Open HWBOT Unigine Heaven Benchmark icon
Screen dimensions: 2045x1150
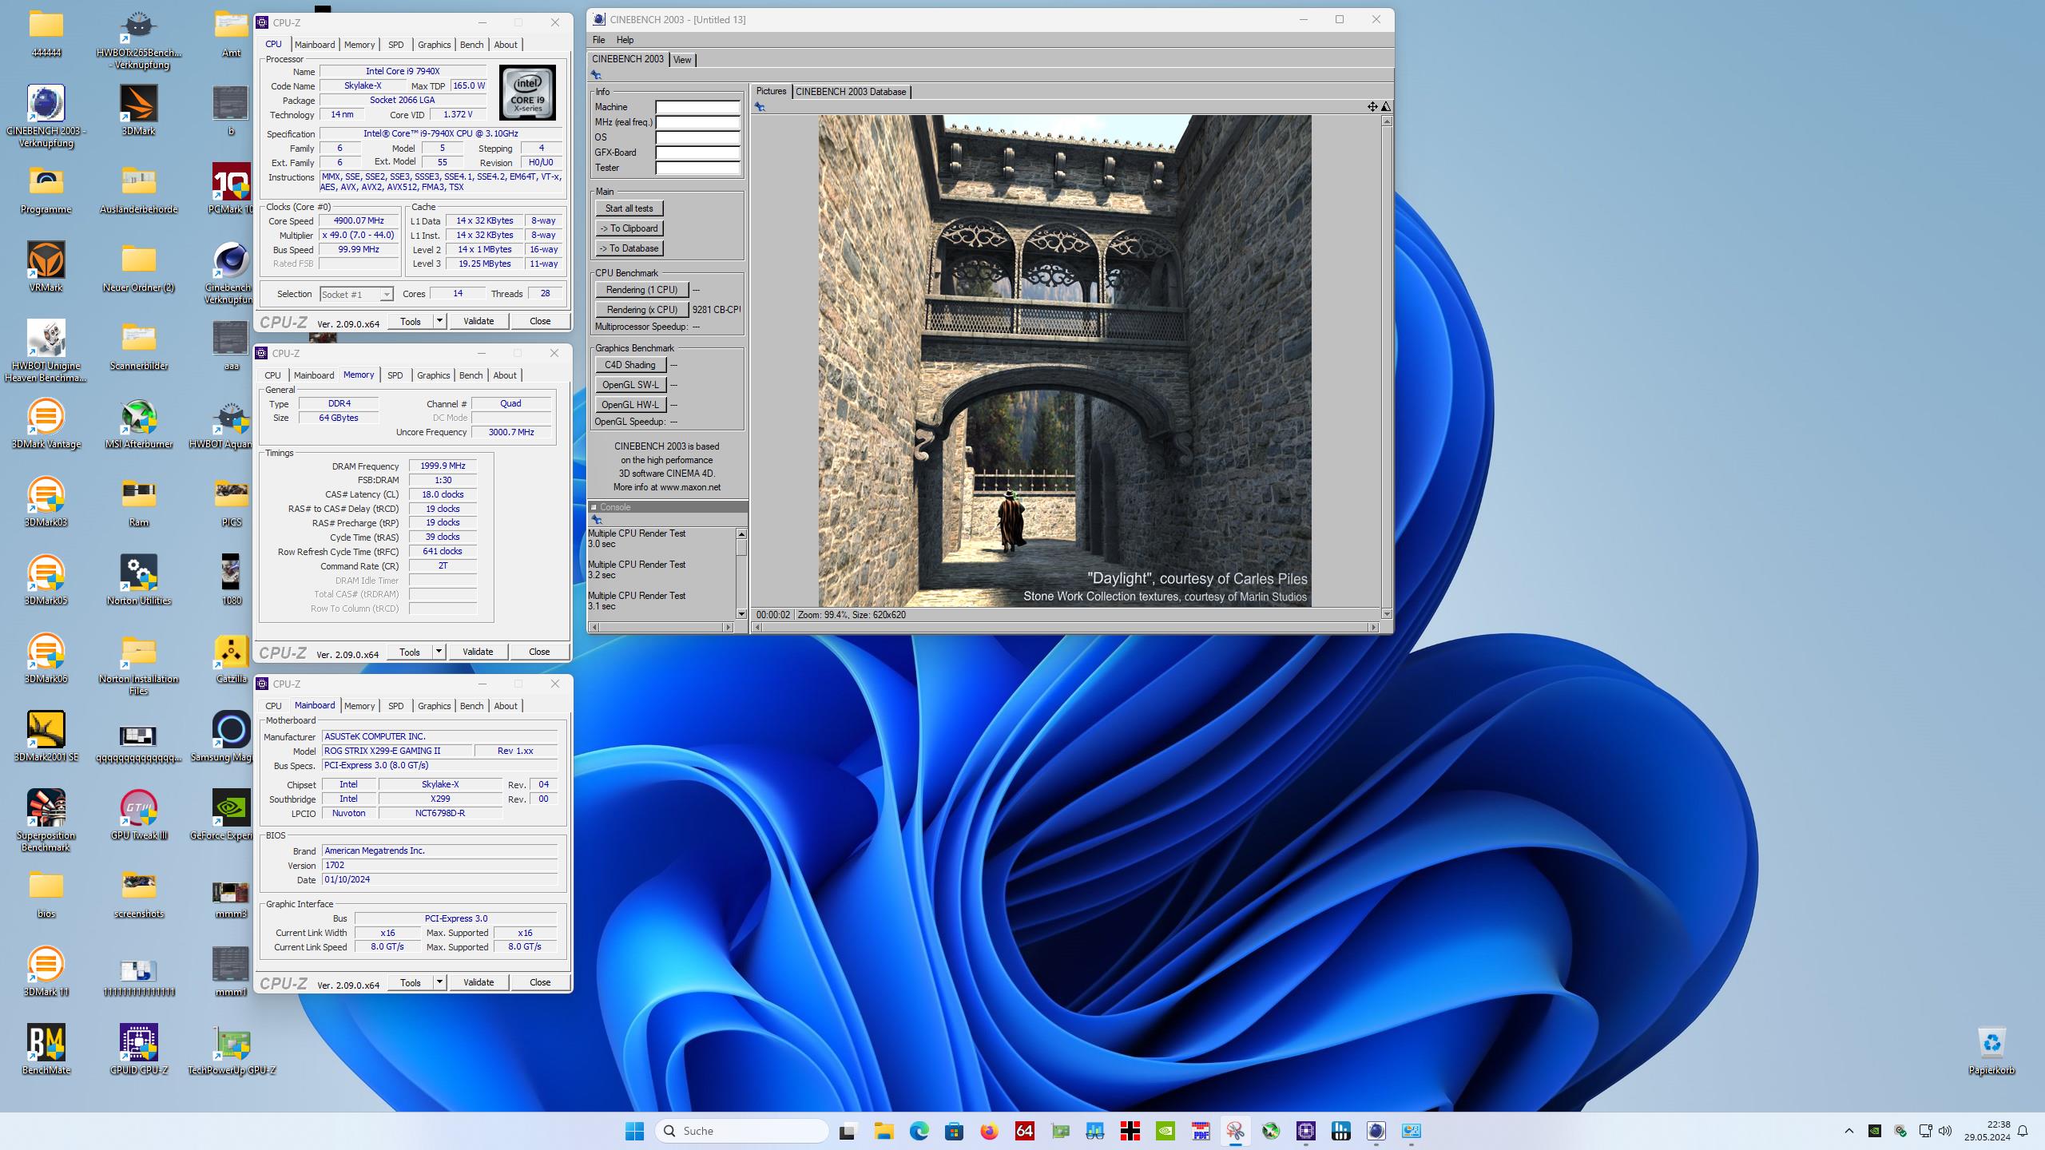pos(46,350)
